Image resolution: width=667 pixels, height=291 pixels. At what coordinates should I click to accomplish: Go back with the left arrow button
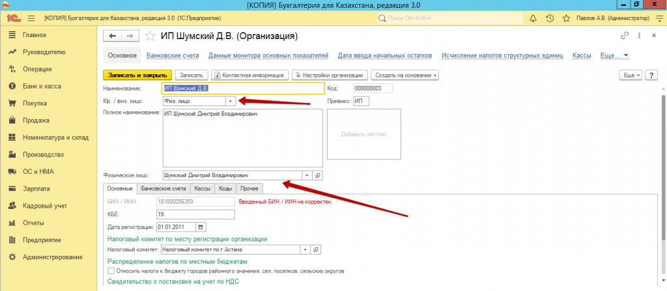tap(112, 36)
